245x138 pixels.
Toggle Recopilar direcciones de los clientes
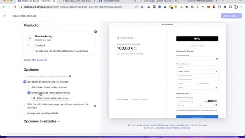[25, 82]
